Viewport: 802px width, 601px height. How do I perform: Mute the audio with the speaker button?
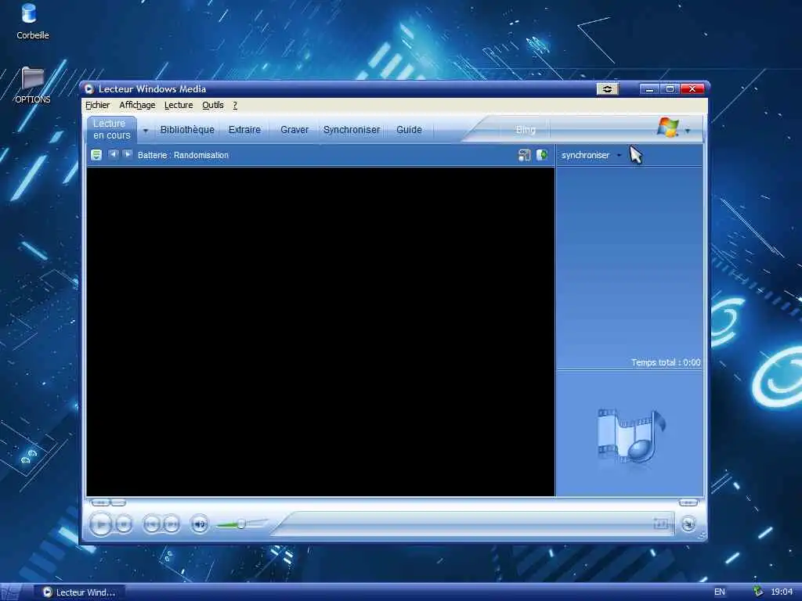(x=200, y=524)
